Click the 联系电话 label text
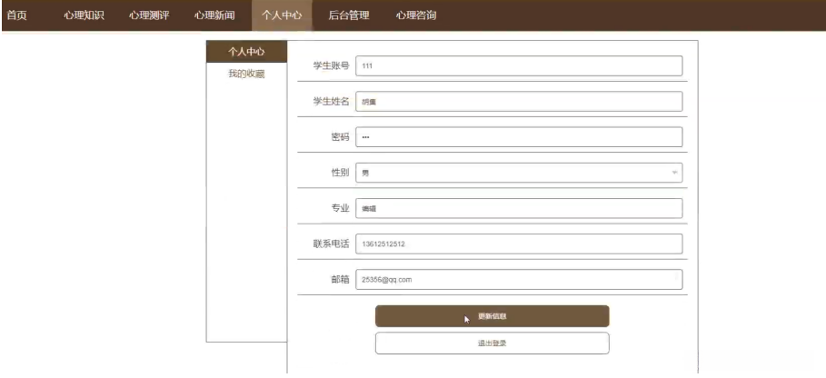This screenshot has width=826, height=378. (x=332, y=244)
